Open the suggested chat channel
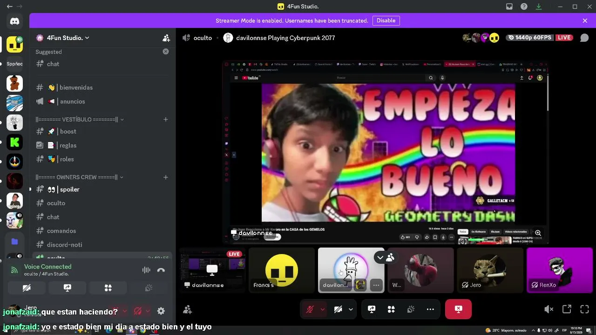The width and height of the screenshot is (596, 335). pyautogui.click(x=102, y=64)
